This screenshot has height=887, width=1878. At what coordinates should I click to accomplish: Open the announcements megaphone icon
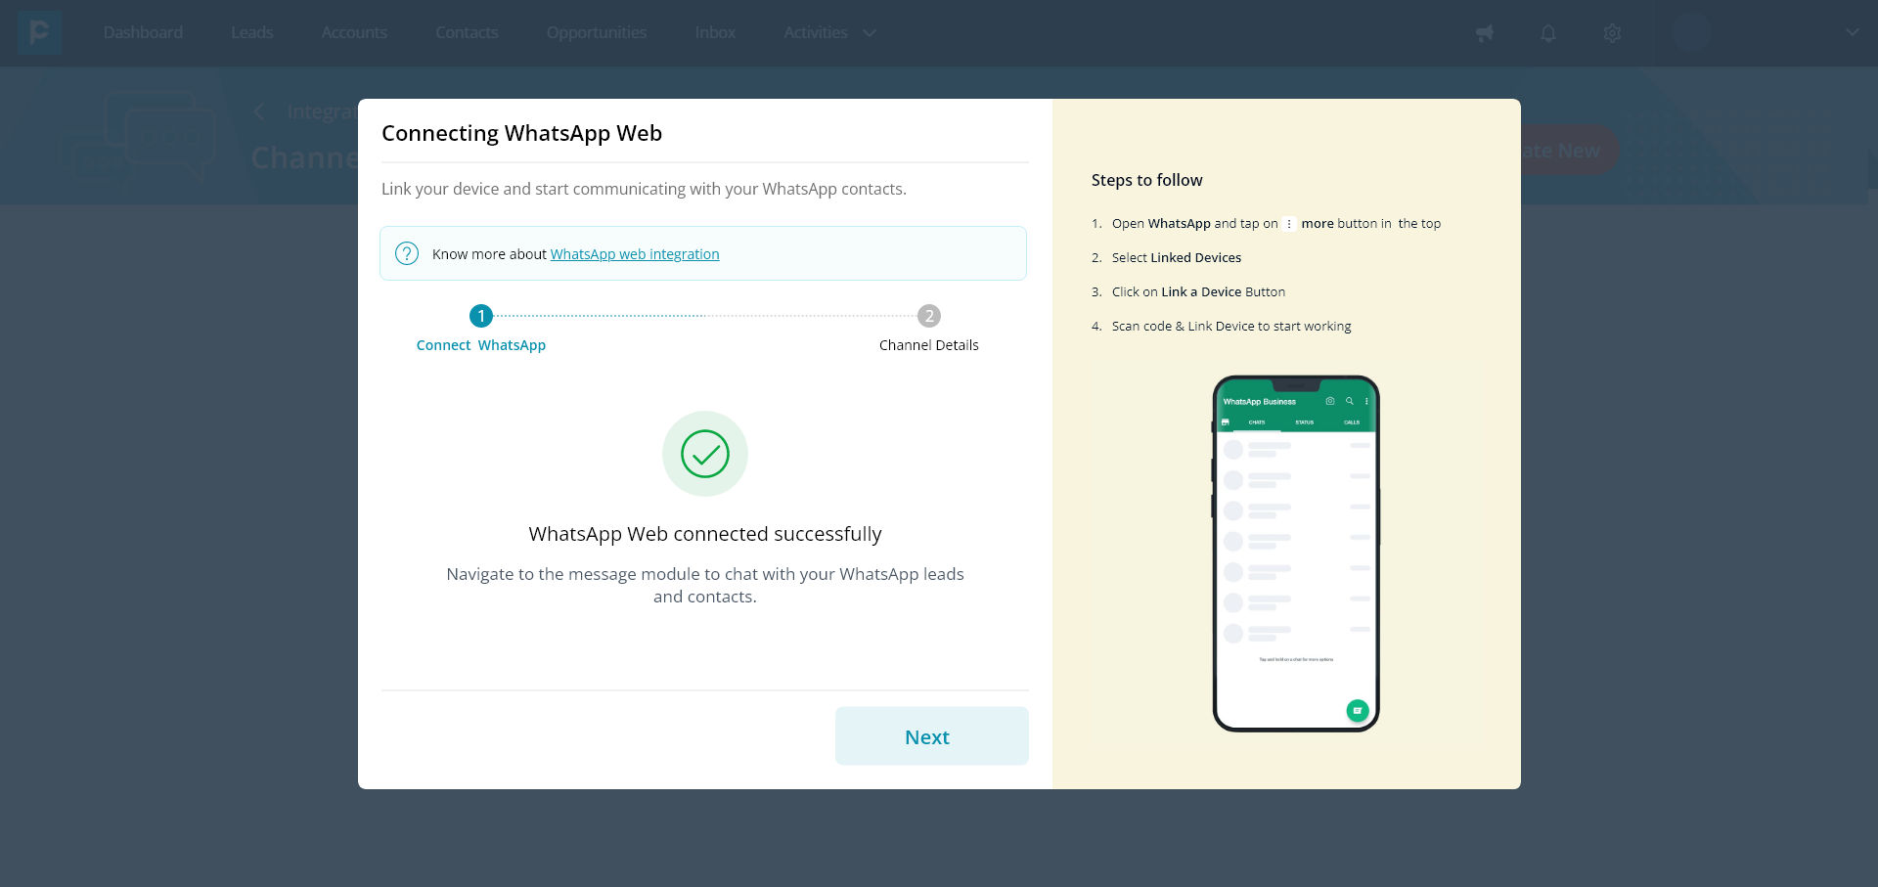1485,33
